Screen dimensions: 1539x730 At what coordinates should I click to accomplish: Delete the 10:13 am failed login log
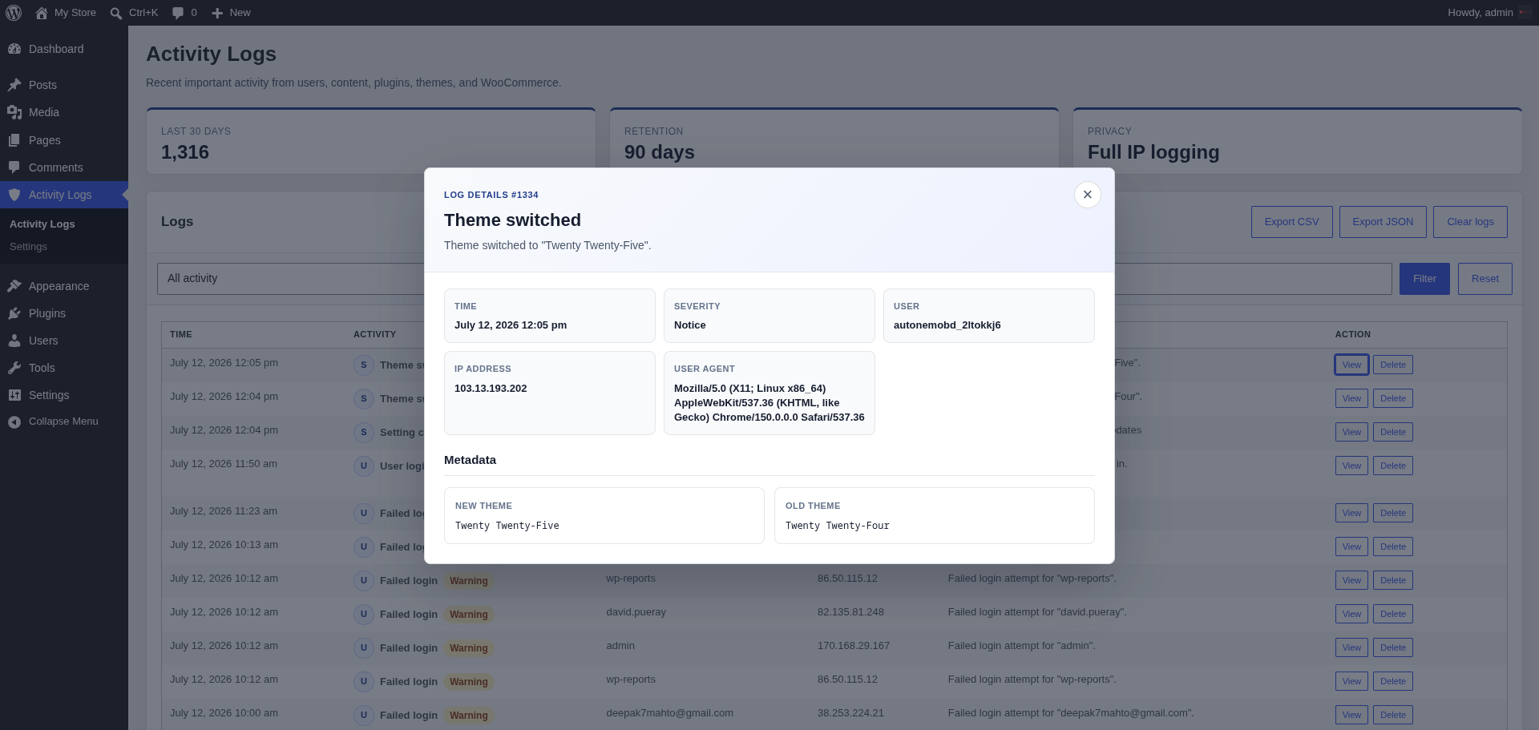coord(1392,546)
